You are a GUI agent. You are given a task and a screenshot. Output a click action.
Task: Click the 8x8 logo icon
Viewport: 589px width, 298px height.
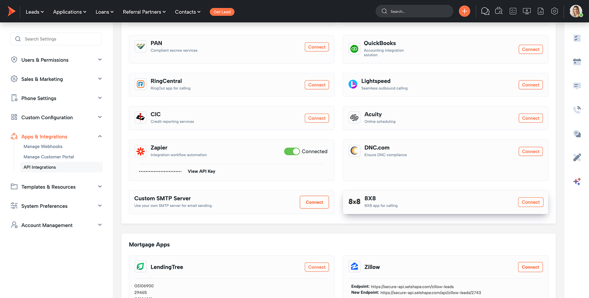point(354,202)
